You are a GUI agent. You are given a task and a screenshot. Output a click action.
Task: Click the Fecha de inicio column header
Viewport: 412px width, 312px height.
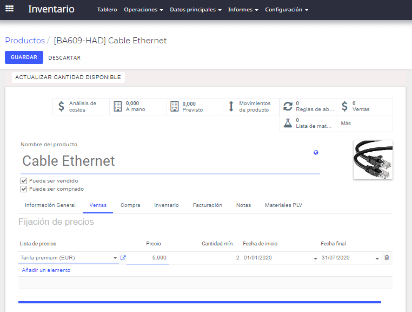coord(260,244)
